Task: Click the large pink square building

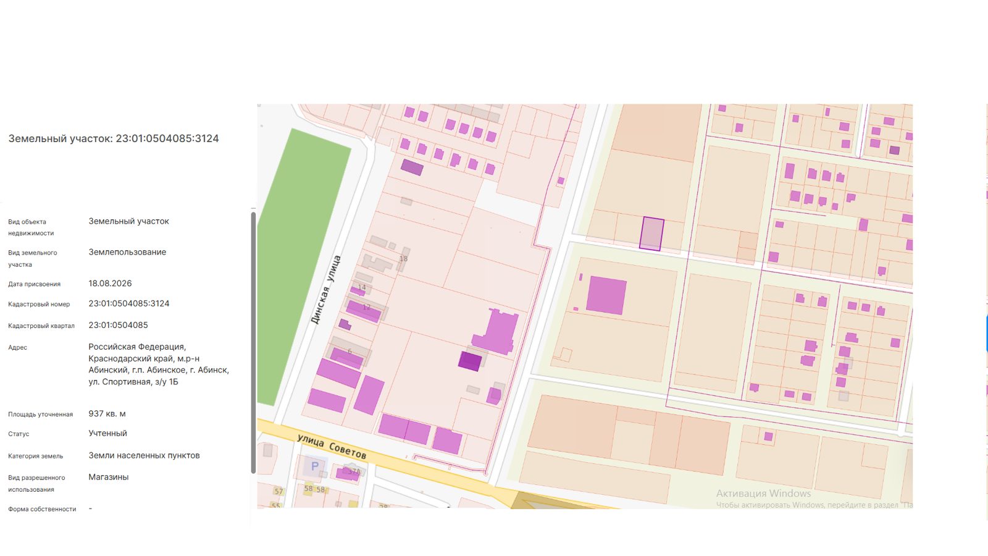Action: tap(606, 295)
